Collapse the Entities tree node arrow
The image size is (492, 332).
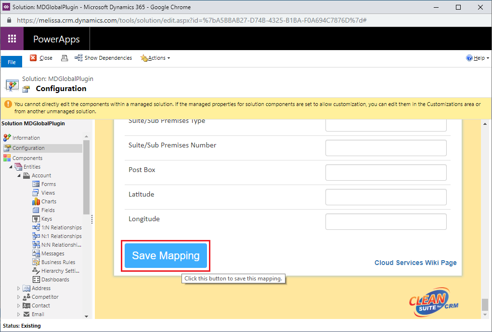coord(11,167)
